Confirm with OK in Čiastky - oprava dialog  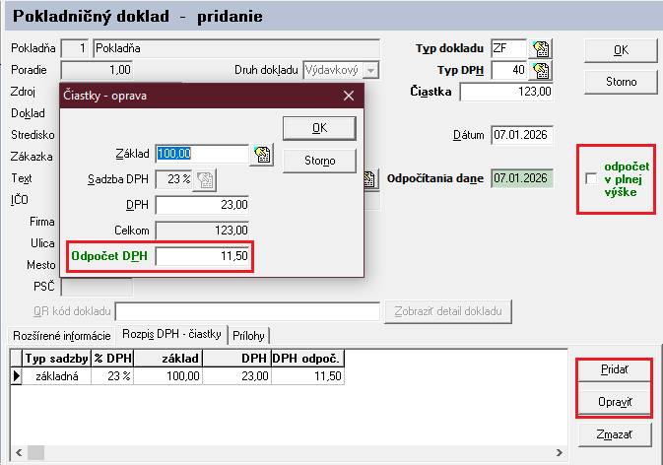coord(319,127)
